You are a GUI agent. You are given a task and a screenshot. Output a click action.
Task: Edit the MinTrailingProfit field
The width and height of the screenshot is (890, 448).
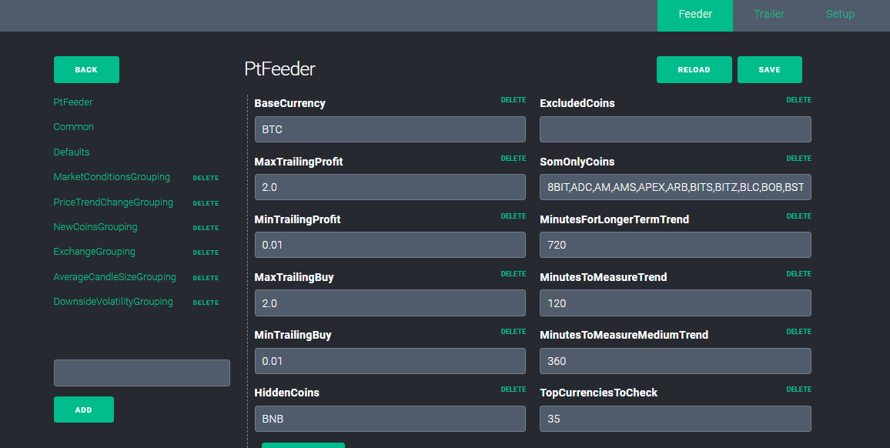pyautogui.click(x=390, y=245)
